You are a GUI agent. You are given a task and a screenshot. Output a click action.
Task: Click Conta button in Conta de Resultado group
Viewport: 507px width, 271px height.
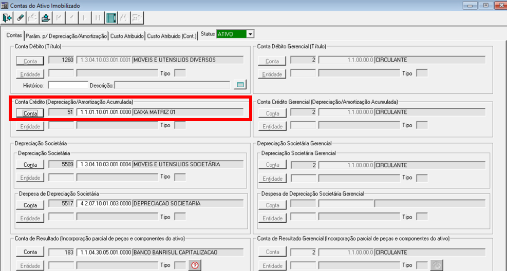[x=30, y=252]
